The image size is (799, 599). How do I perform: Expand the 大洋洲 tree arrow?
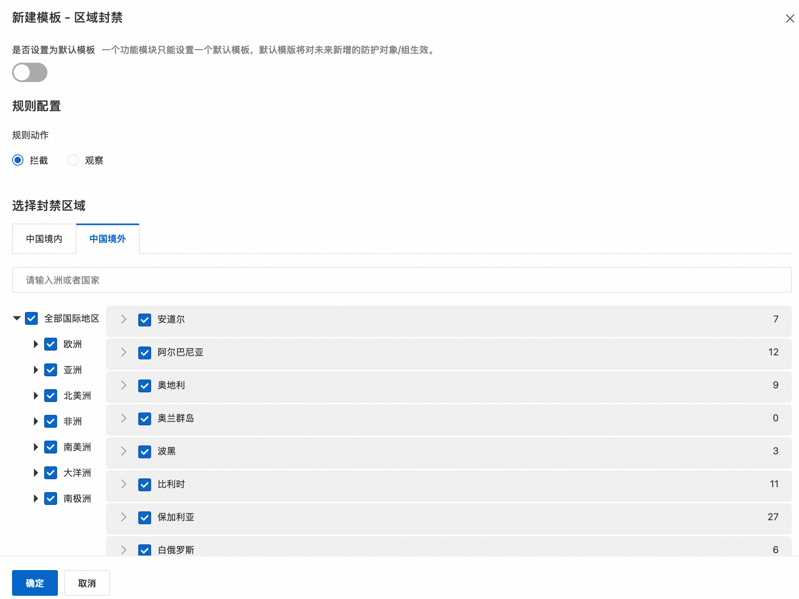(x=36, y=473)
